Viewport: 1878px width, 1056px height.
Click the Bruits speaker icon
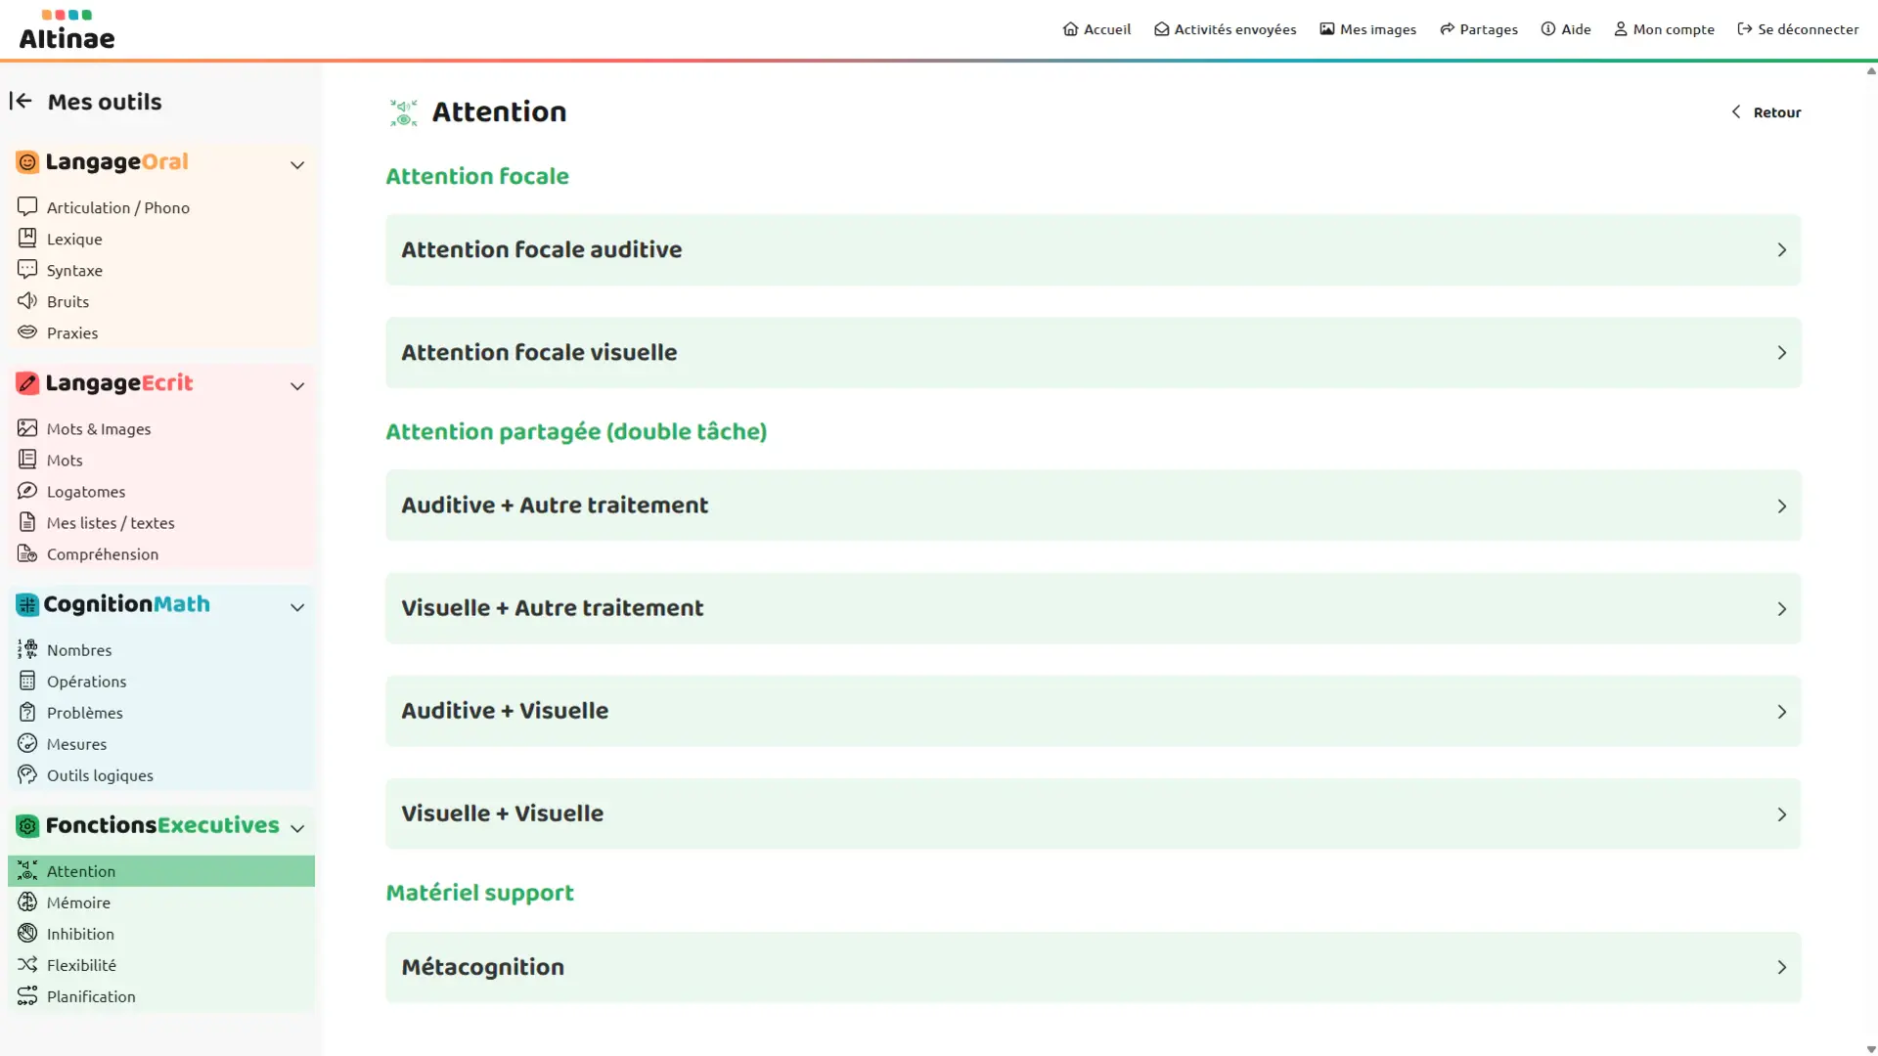[x=27, y=301]
